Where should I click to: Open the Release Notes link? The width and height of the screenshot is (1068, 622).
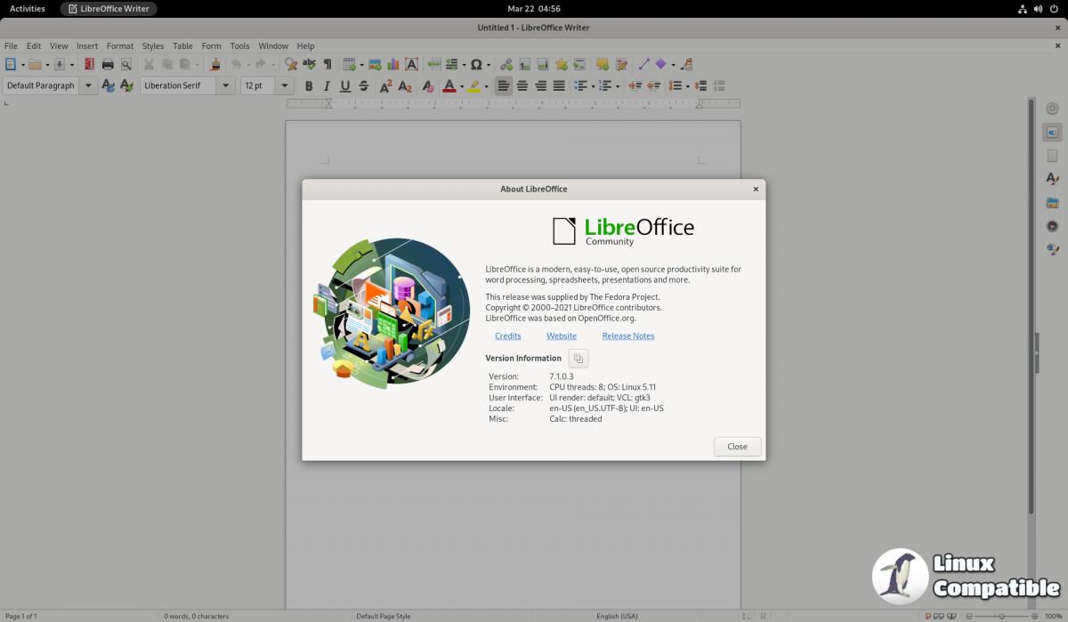point(627,336)
